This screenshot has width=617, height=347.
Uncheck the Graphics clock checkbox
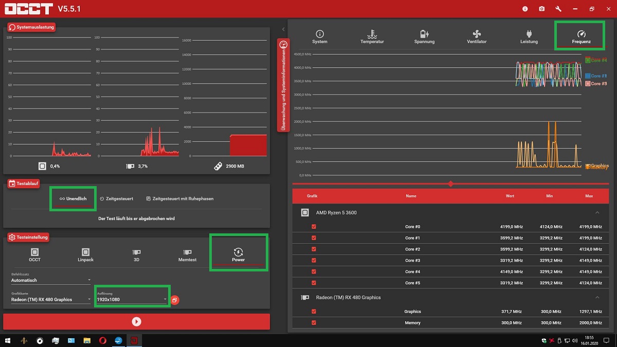coord(314,312)
